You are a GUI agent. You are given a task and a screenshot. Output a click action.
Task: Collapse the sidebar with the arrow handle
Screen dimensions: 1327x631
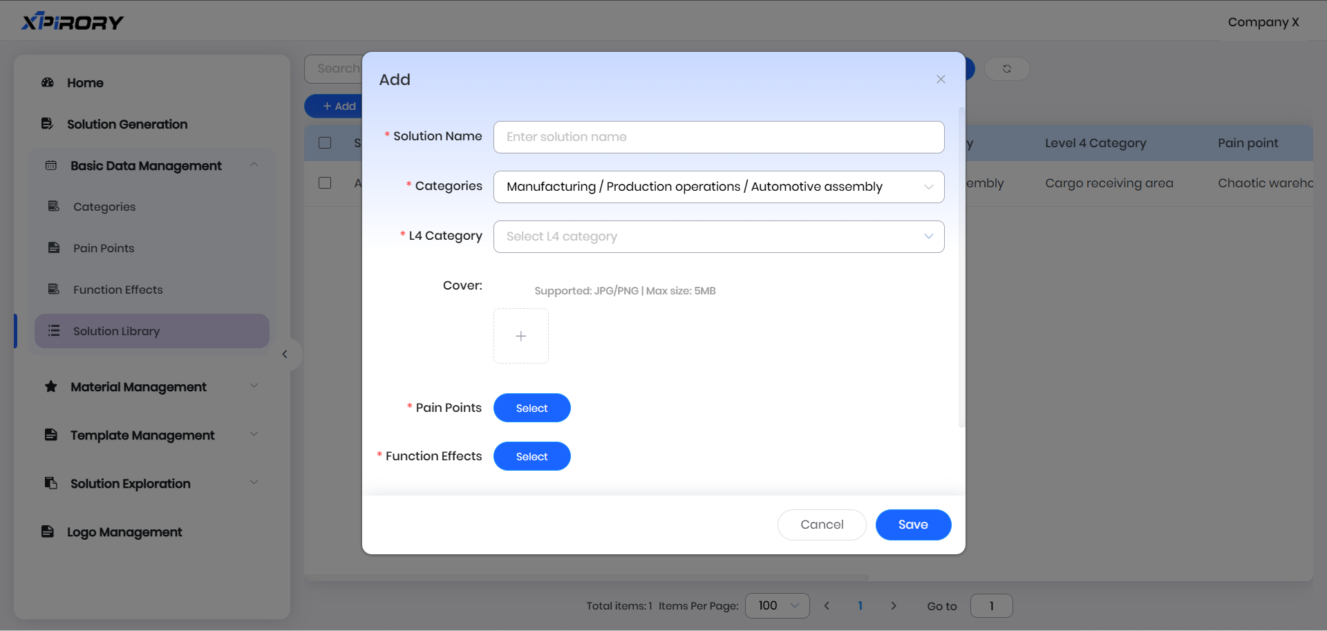pos(285,355)
